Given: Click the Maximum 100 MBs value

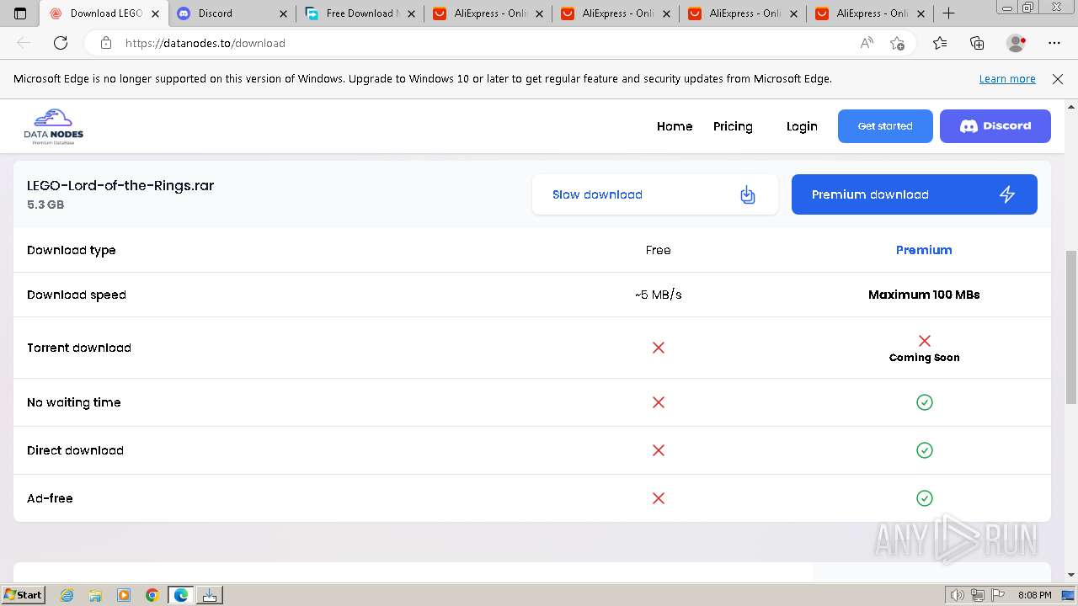Looking at the screenshot, I should (924, 295).
